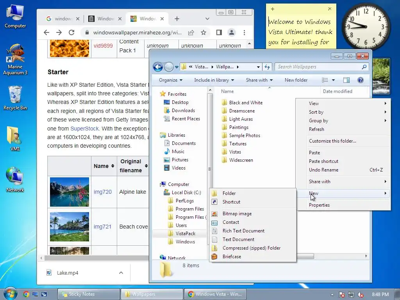The width and height of the screenshot is (400, 300).
Task: Open Include in library dropdown
Action: coord(214,80)
